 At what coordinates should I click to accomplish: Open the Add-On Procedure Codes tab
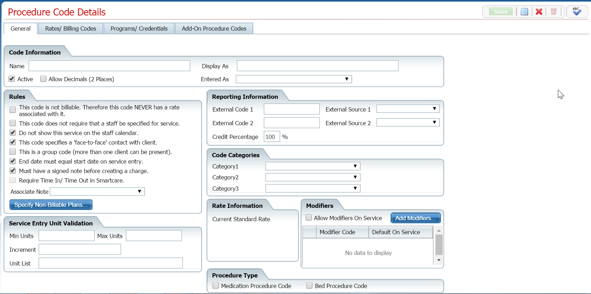point(214,28)
